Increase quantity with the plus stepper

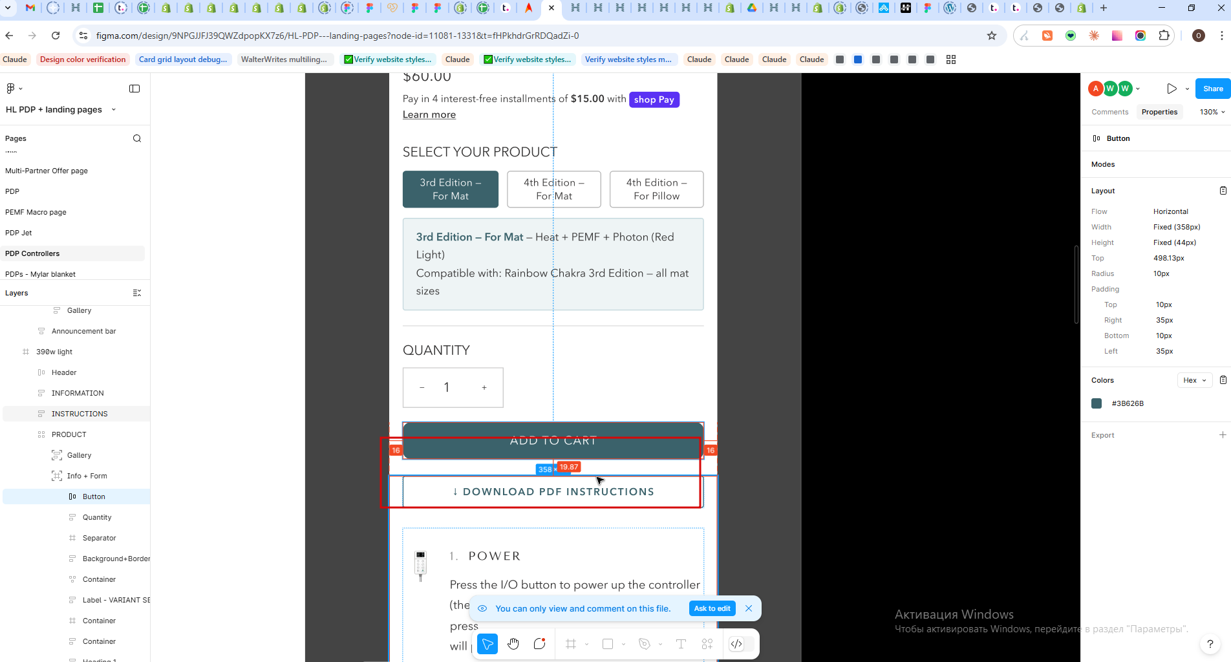484,388
